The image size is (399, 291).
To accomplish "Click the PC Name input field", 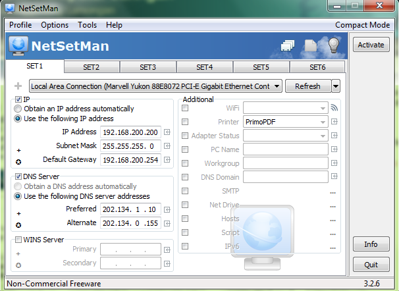I will click(x=286, y=149).
